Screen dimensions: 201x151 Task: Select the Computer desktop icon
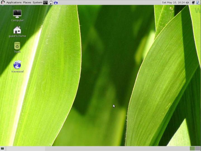tap(17, 14)
